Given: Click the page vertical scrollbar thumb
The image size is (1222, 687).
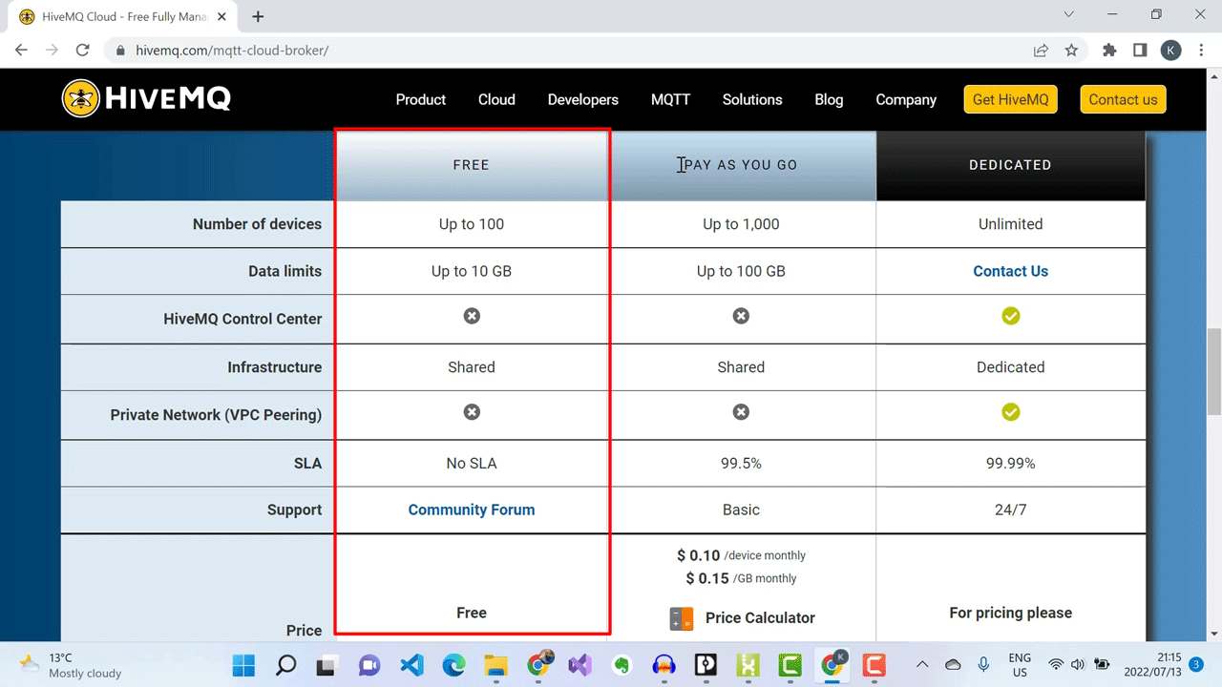Looking at the screenshot, I should point(1214,372).
